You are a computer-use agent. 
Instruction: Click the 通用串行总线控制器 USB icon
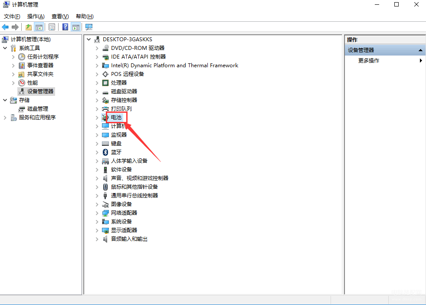pos(105,196)
